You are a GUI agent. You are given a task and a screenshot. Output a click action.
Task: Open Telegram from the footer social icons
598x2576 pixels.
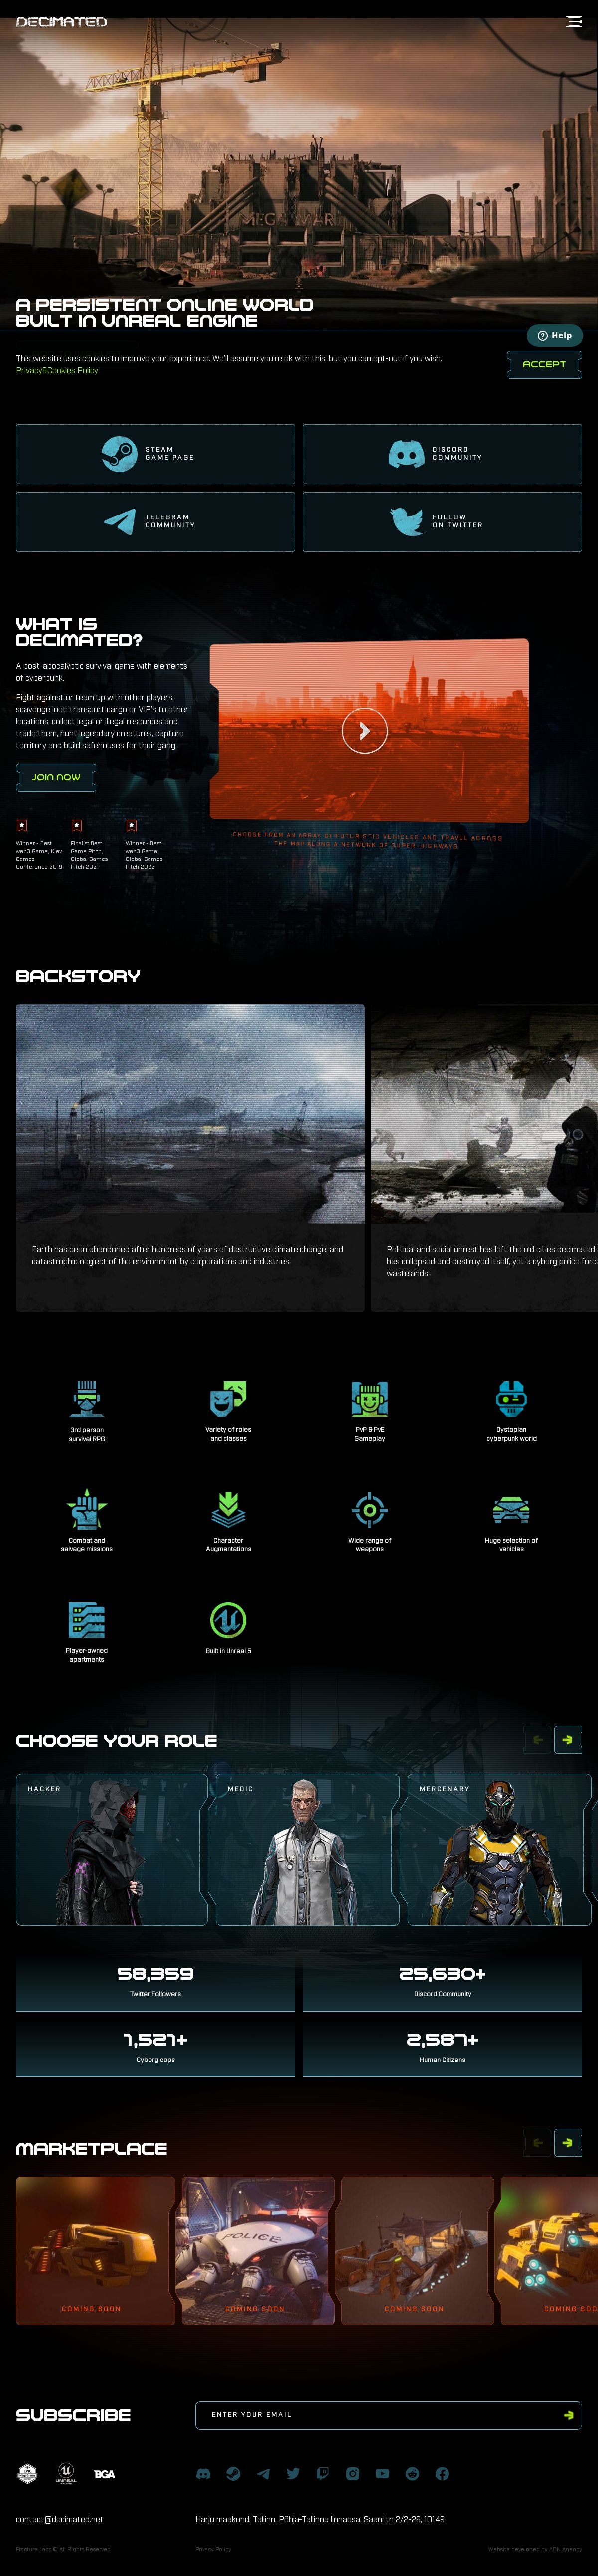[x=263, y=2473]
